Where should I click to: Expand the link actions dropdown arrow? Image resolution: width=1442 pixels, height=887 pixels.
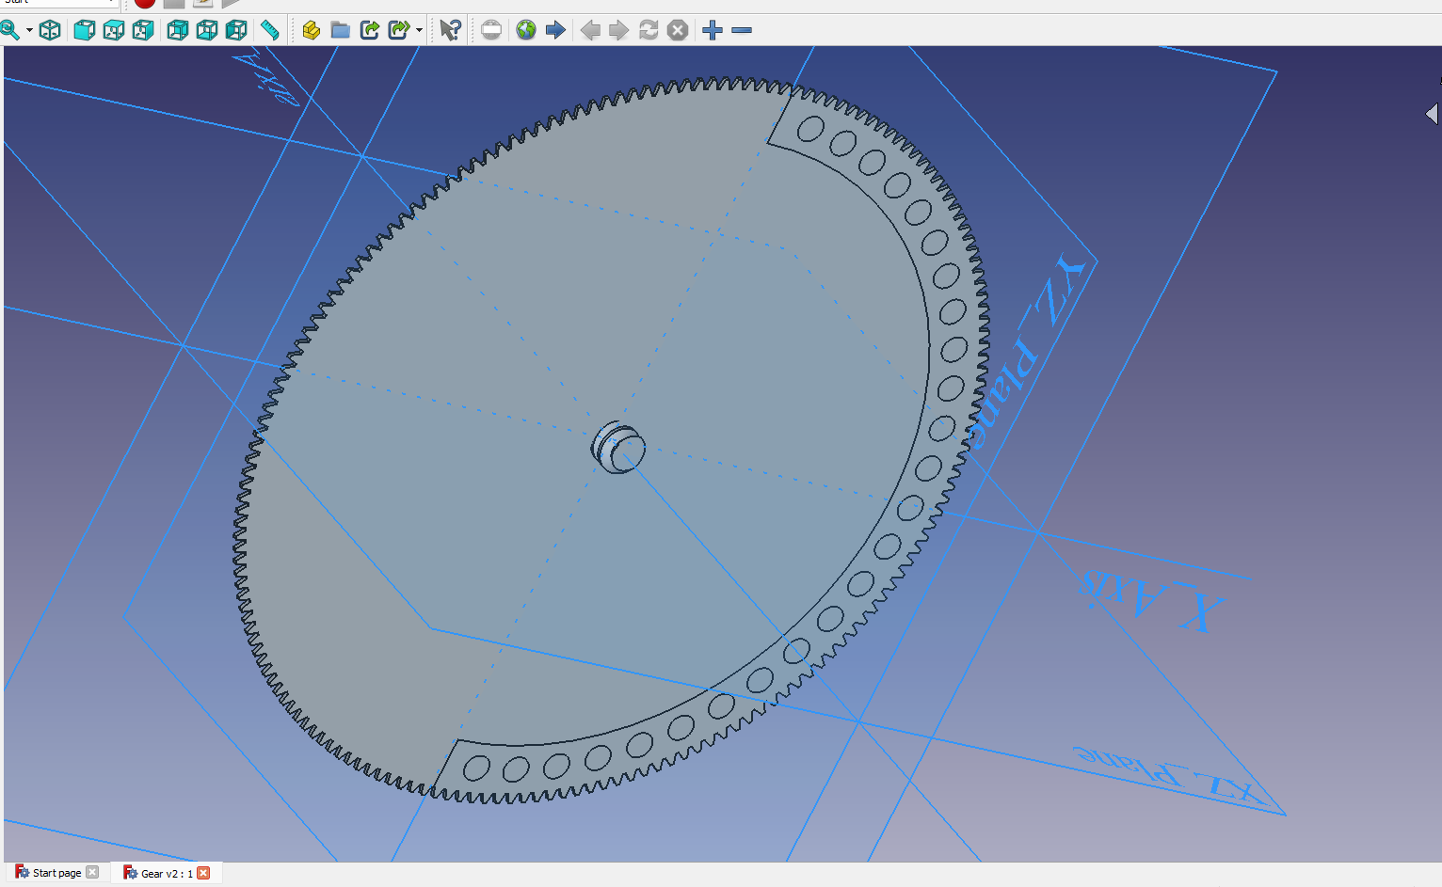pos(419,31)
